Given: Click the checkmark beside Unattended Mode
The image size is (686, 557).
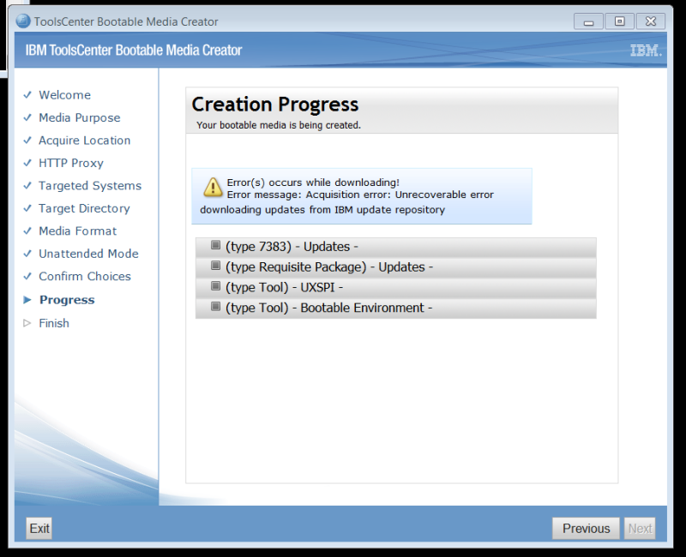Looking at the screenshot, I should pos(27,254).
